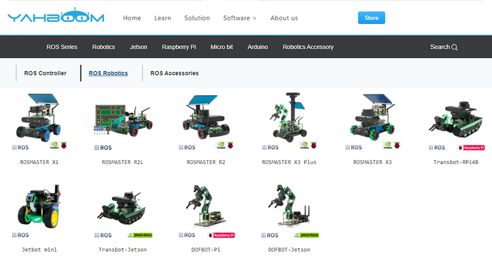Click the Jetbot mini product title
Screen dimensions: 492x268
click(x=39, y=250)
